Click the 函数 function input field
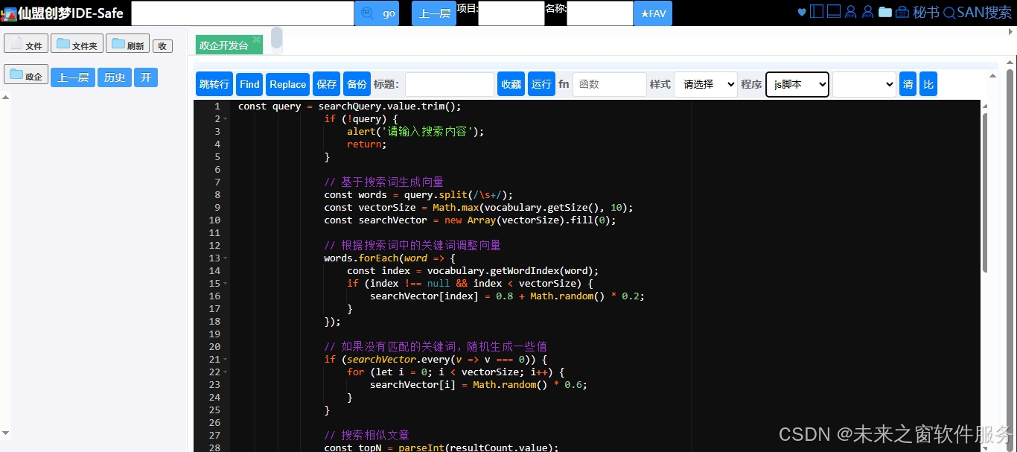 (x=610, y=84)
